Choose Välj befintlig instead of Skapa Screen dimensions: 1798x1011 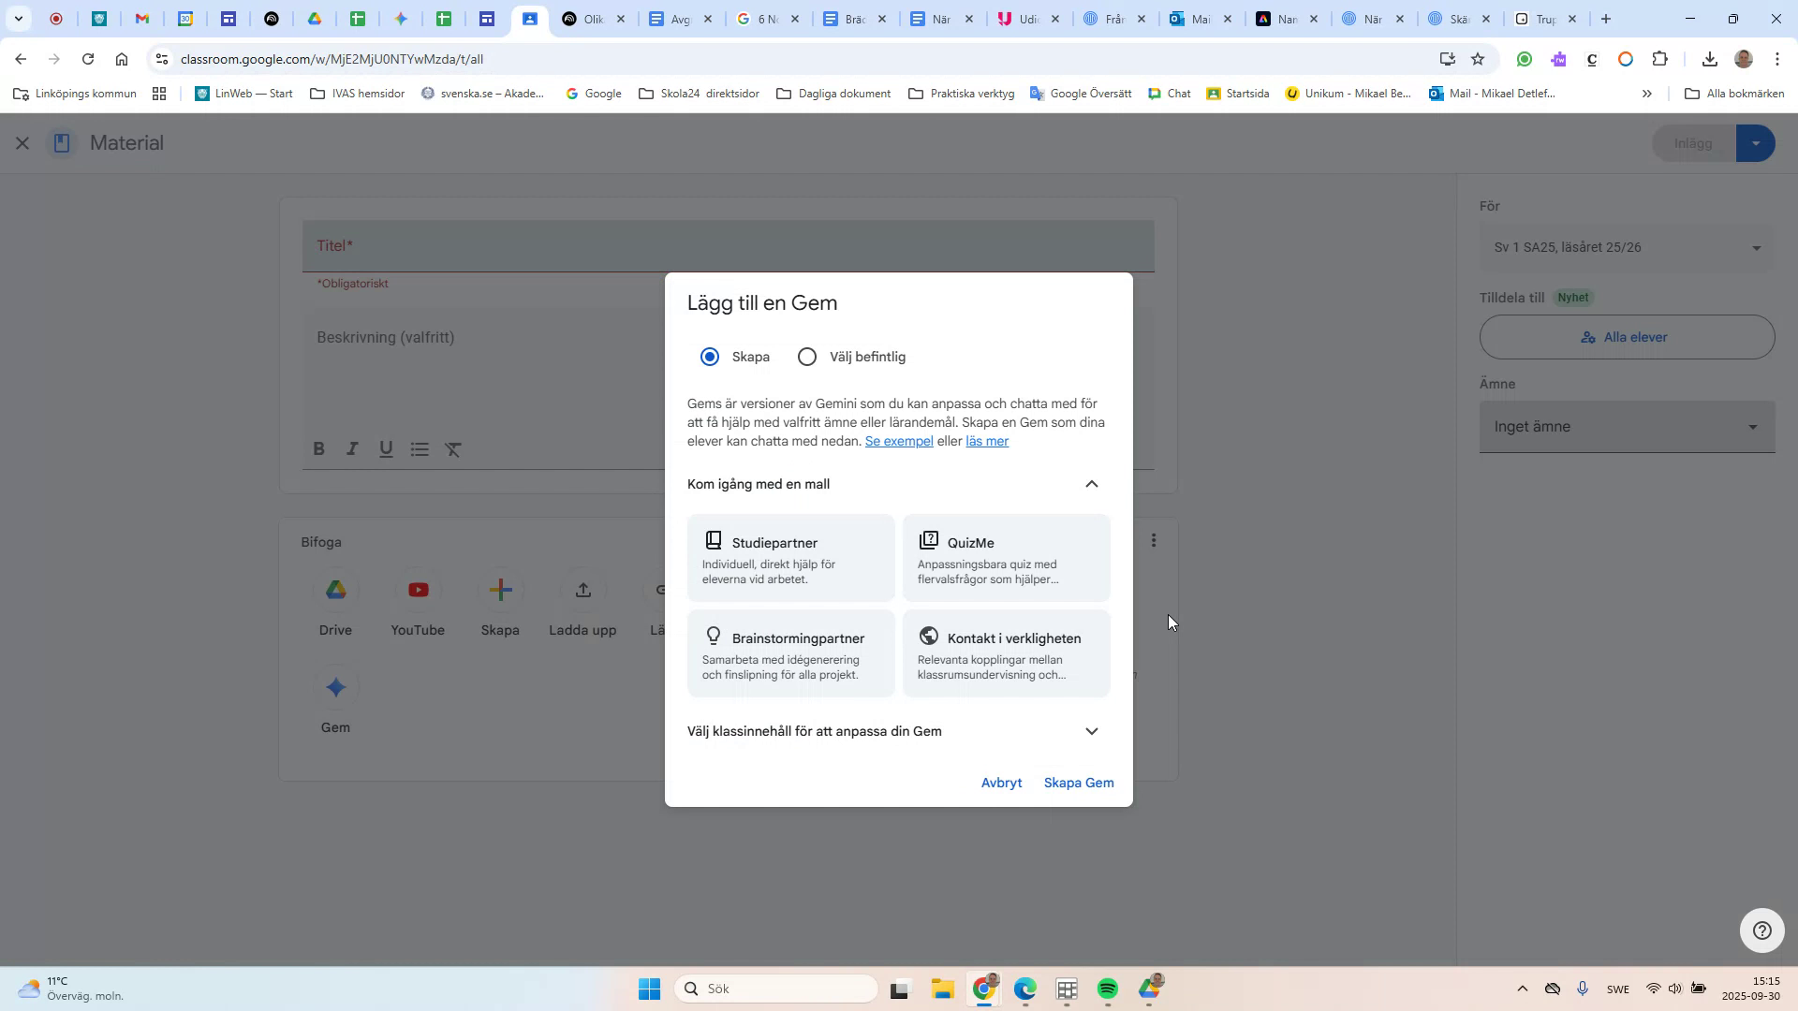(806, 356)
